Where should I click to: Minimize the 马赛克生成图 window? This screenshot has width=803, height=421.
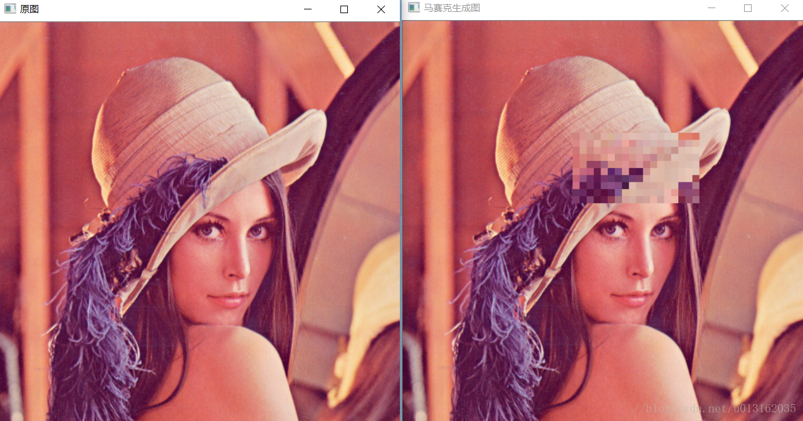(x=711, y=8)
